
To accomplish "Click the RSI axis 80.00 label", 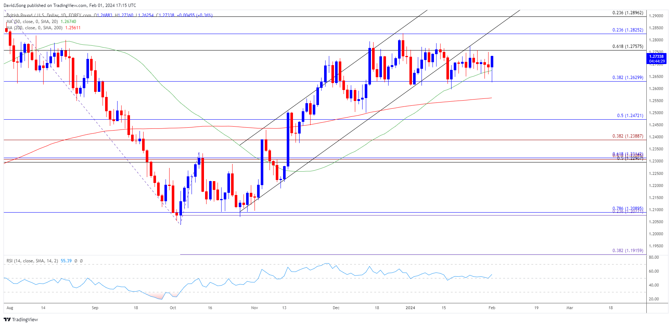I will 654,257.
